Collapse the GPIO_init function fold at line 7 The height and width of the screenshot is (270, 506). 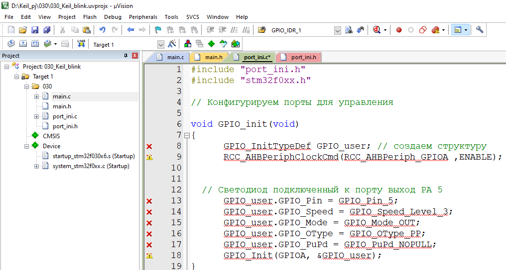[x=187, y=135]
